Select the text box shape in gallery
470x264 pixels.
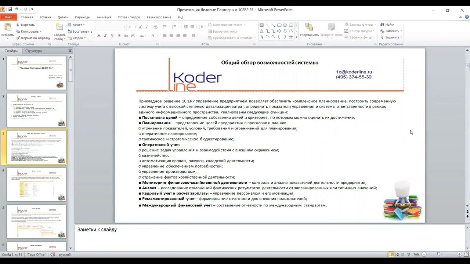[x=261, y=25]
